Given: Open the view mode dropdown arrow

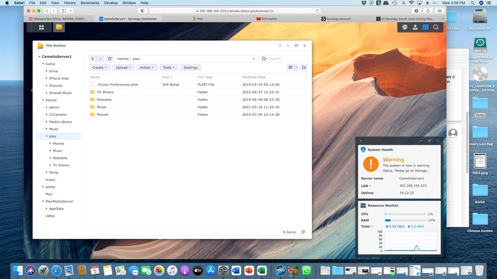Looking at the screenshot, I should click(296, 67).
